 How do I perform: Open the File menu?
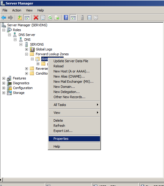(5, 10)
